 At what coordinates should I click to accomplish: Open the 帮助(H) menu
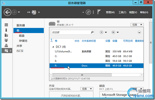click(144, 12)
